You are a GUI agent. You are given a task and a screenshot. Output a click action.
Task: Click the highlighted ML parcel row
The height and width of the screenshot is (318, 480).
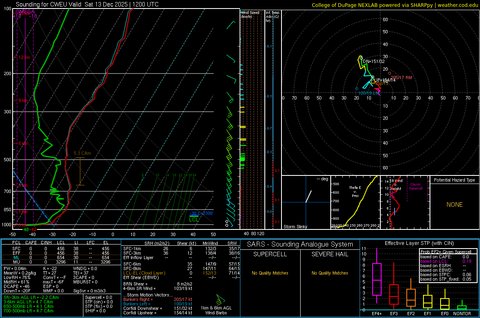61,258
